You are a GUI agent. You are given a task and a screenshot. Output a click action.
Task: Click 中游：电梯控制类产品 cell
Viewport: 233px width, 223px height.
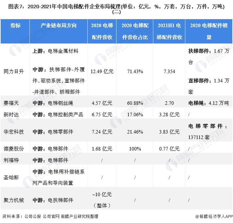(x=58, y=115)
